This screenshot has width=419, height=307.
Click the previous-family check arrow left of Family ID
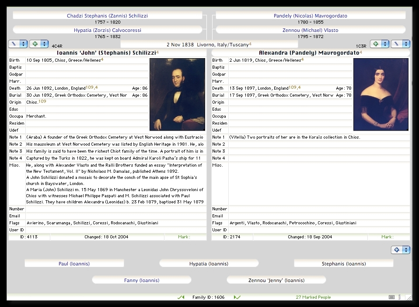(x=181, y=297)
